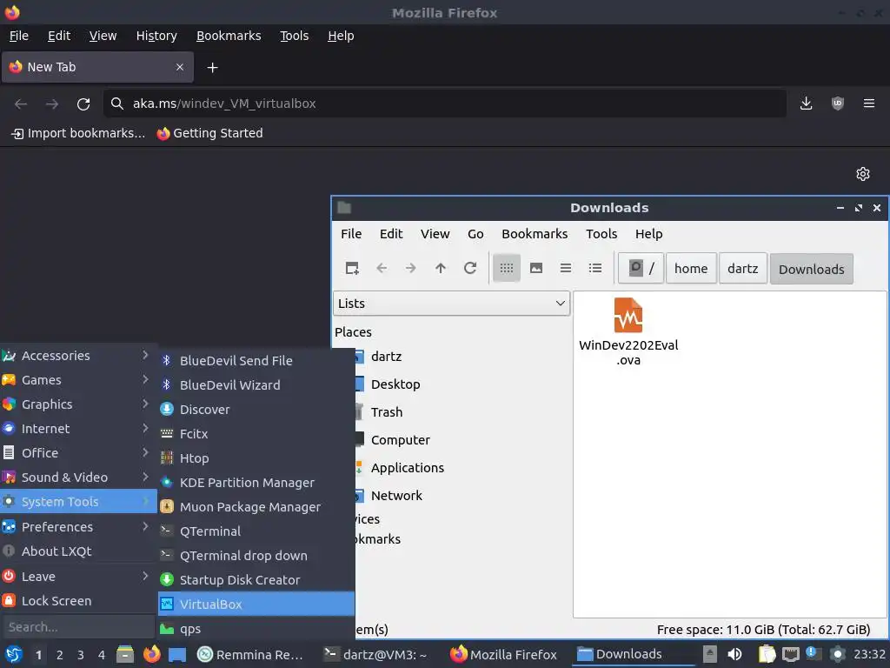This screenshot has height=668, width=890.
Task: Click the QTerminal drop down icon
Action: point(167,555)
